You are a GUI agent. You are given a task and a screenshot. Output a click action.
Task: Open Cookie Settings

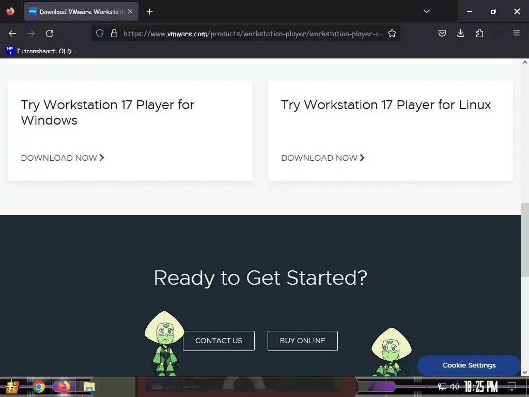pyautogui.click(x=469, y=365)
